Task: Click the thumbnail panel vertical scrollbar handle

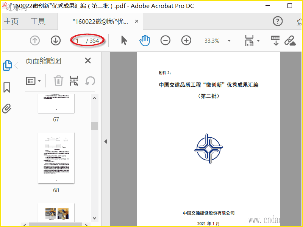Action: [94, 126]
